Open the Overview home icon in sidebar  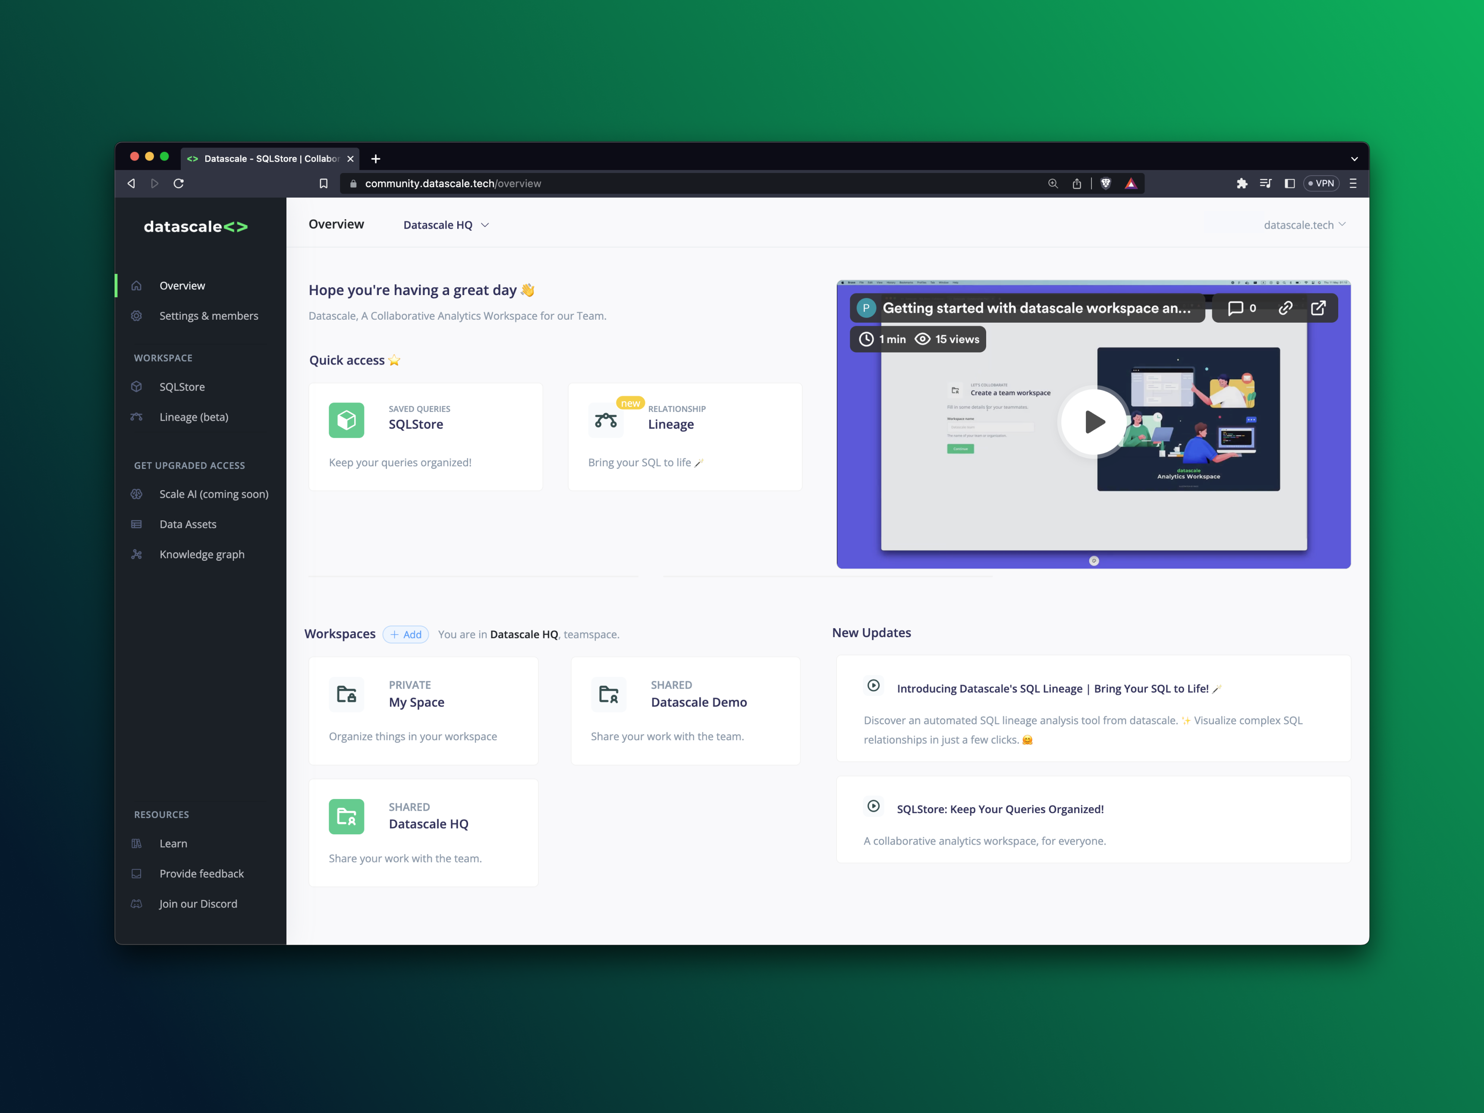(137, 286)
